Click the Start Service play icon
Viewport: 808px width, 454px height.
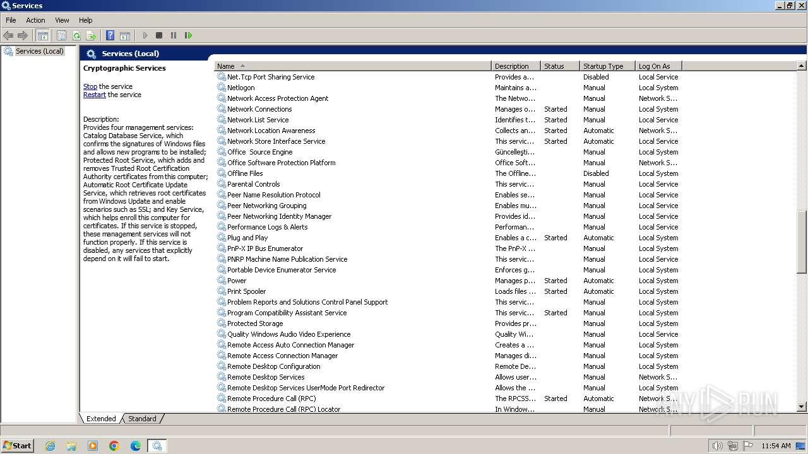pos(145,35)
